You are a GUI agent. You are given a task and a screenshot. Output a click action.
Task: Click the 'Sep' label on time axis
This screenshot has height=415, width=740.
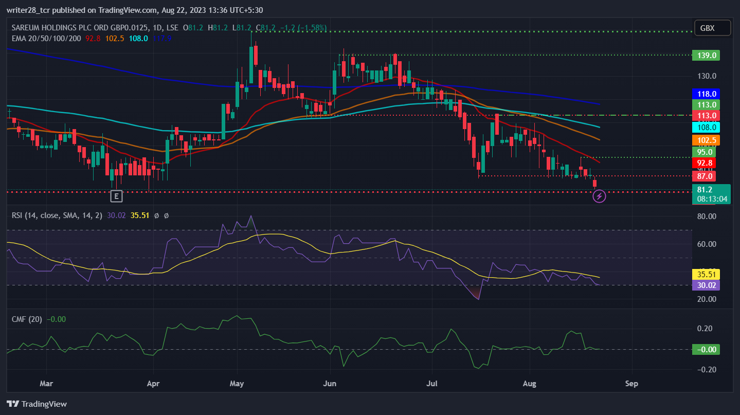pyautogui.click(x=631, y=383)
